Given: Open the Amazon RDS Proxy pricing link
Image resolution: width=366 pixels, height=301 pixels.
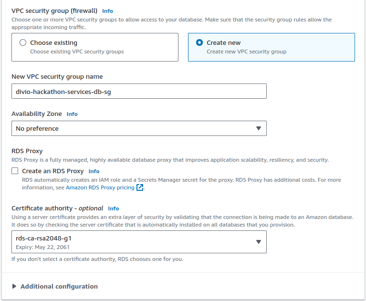Looking at the screenshot, I should (100, 187).
